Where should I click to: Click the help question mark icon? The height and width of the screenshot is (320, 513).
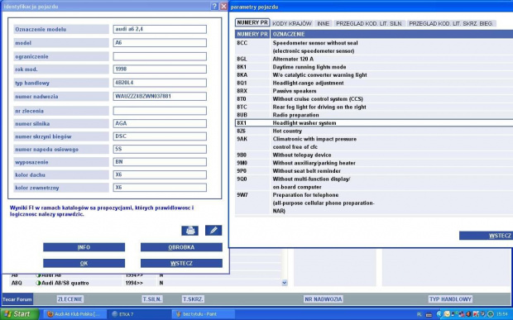coord(214,7)
